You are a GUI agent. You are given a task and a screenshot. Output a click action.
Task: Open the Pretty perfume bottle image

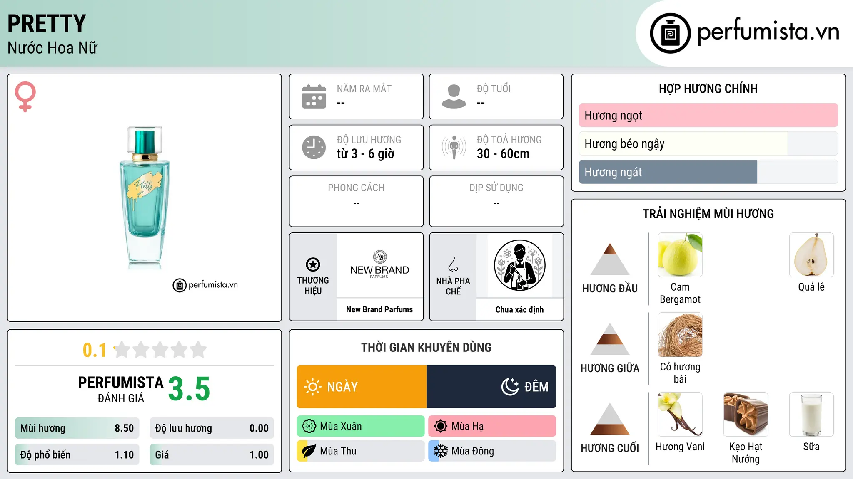click(x=145, y=198)
